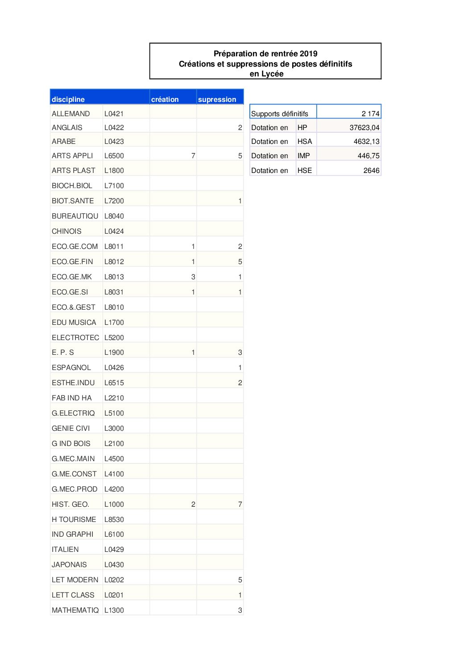Select the ECO.GE.SI discipline cell

tap(76, 290)
